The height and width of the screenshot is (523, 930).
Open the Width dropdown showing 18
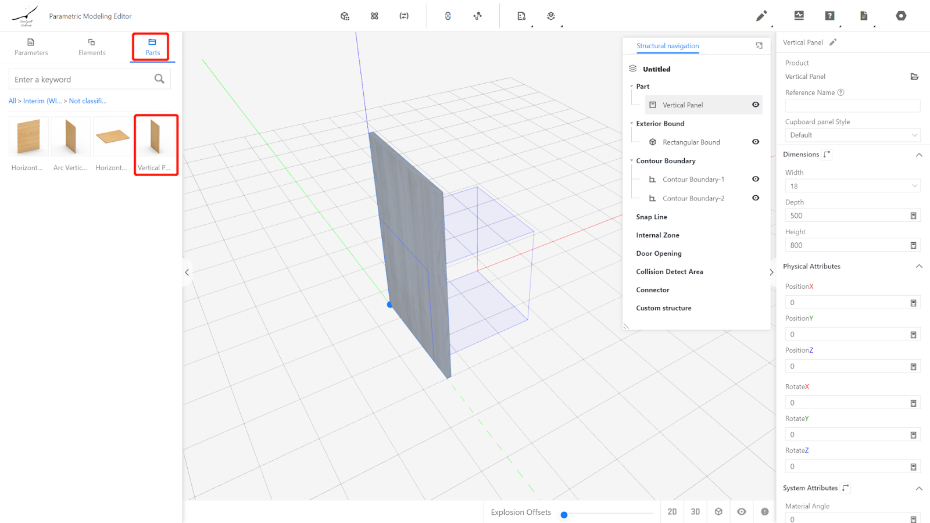tap(852, 186)
